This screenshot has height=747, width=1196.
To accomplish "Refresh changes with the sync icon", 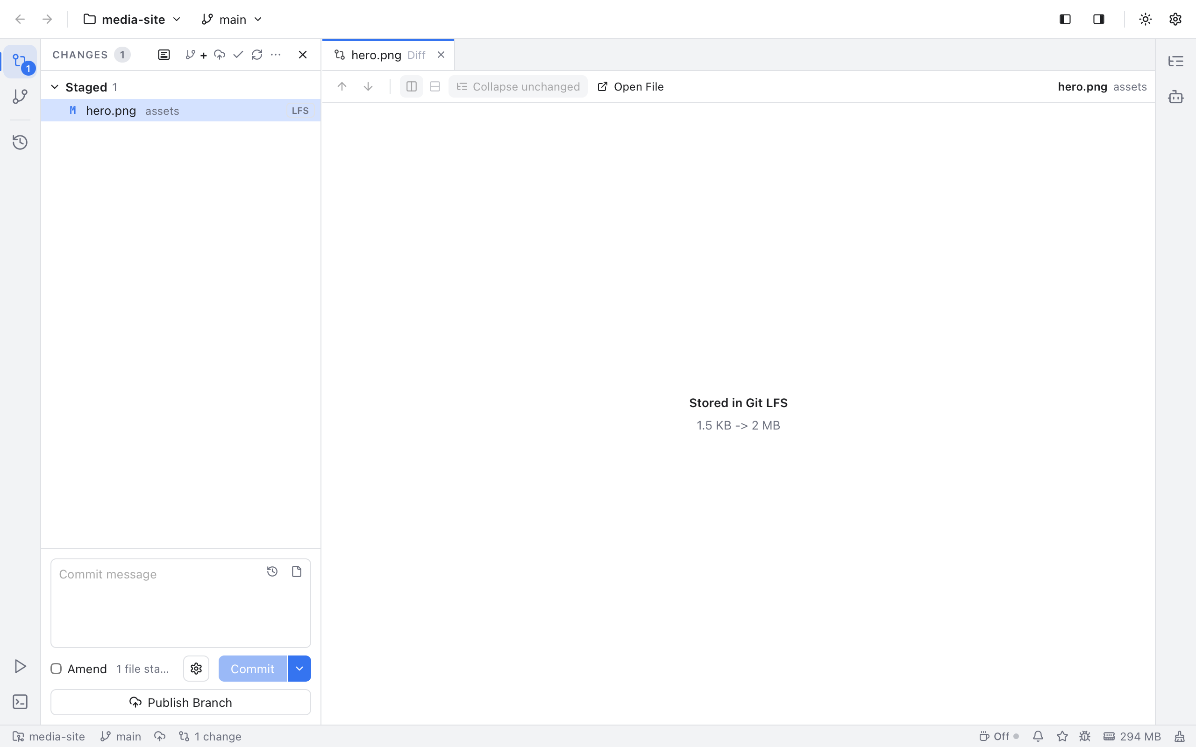I will click(257, 55).
